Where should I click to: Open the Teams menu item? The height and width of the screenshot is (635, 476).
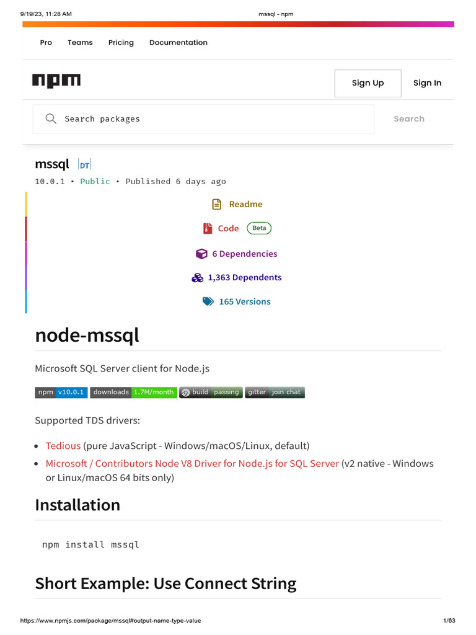pos(80,42)
